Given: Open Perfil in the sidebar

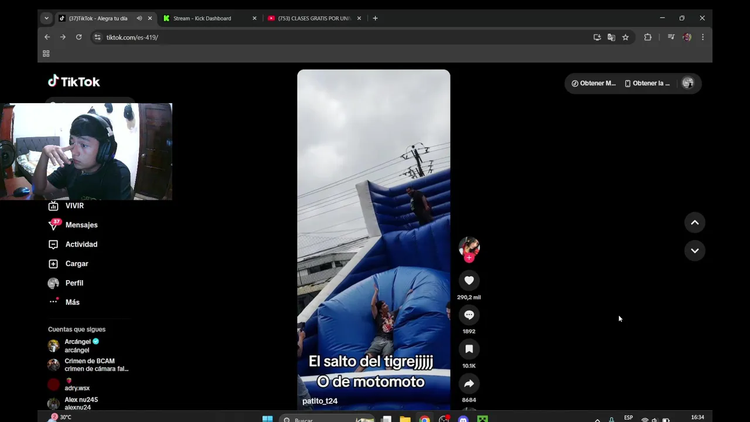Looking at the screenshot, I should 66,283.
